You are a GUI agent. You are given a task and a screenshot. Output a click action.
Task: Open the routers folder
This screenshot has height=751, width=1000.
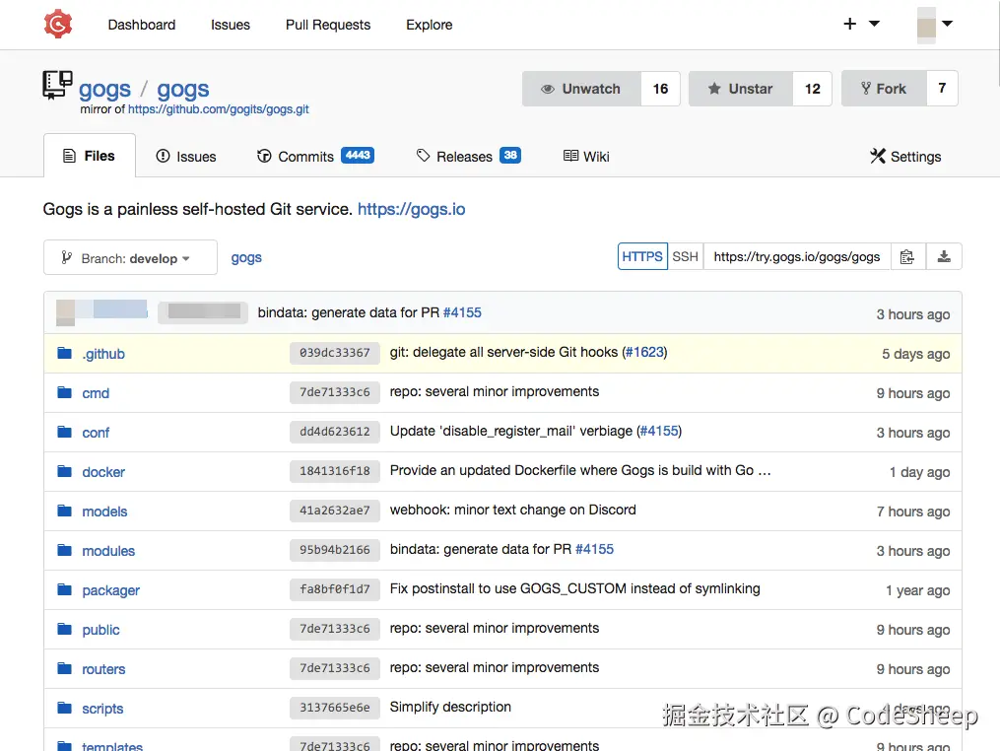click(104, 669)
